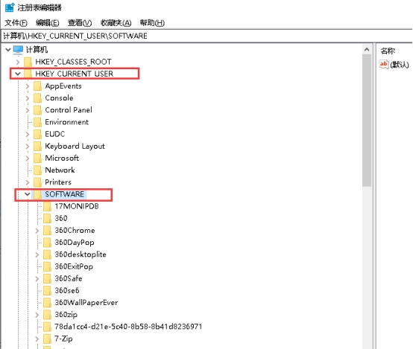Image resolution: width=413 pixels, height=349 pixels.
Task: Expand the 360Safe subkey
Action: point(37,278)
